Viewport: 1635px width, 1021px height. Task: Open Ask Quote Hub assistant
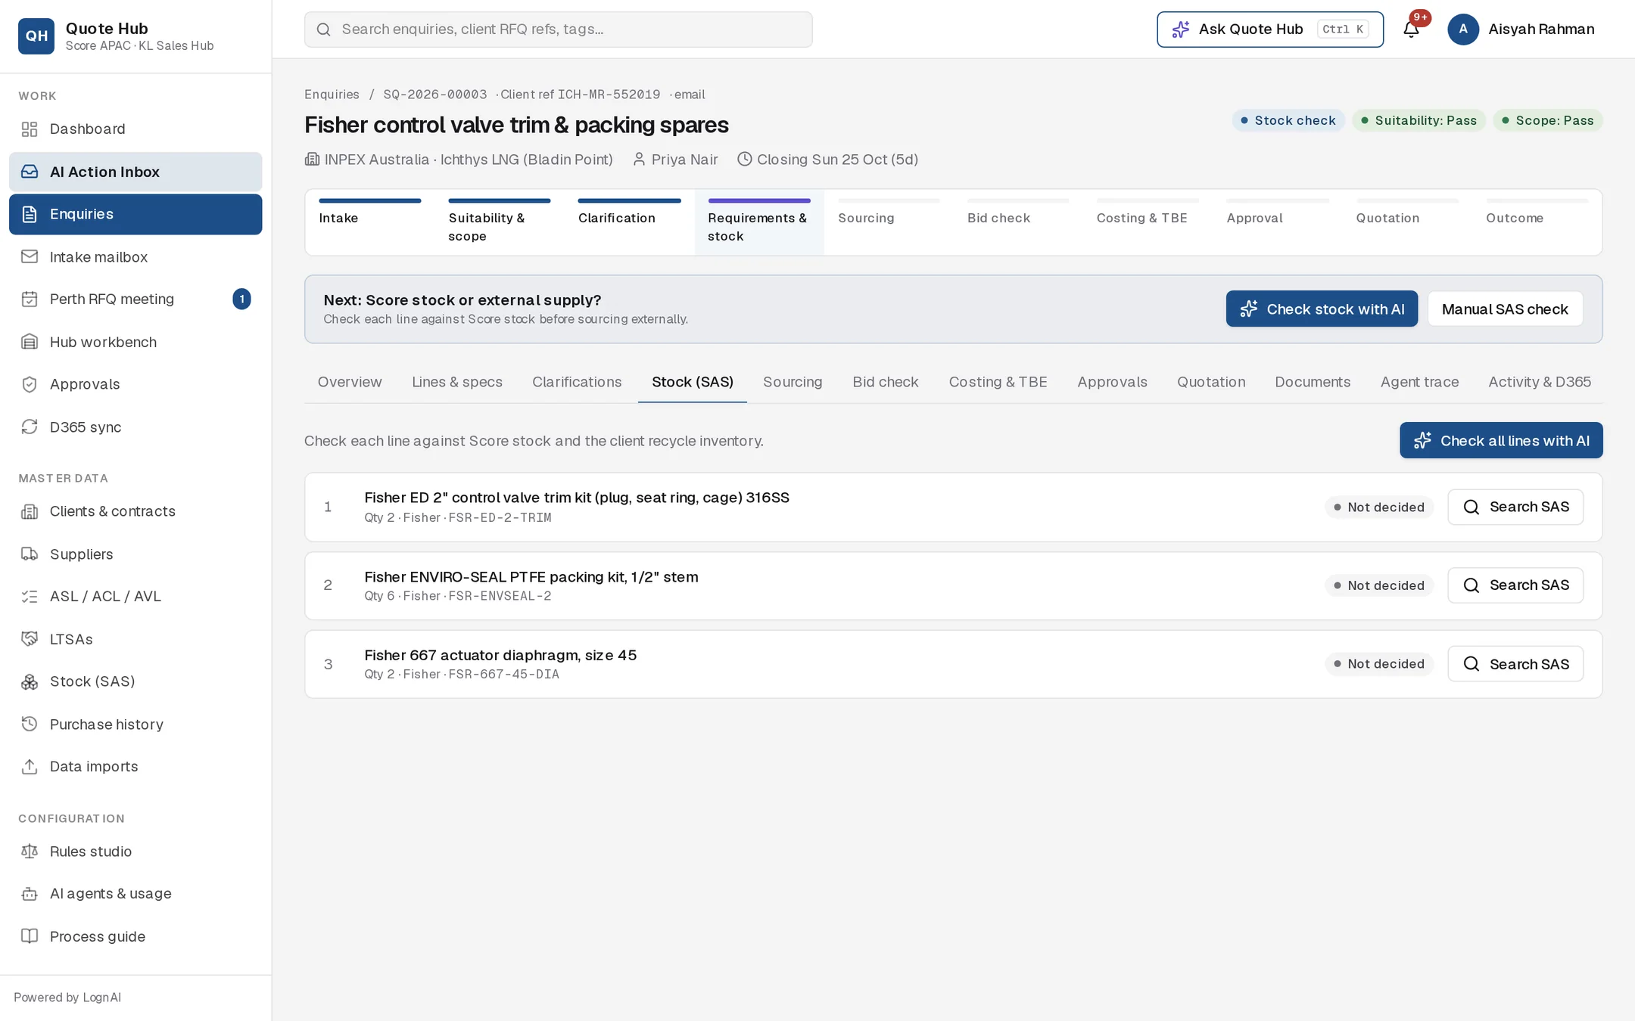(x=1270, y=29)
